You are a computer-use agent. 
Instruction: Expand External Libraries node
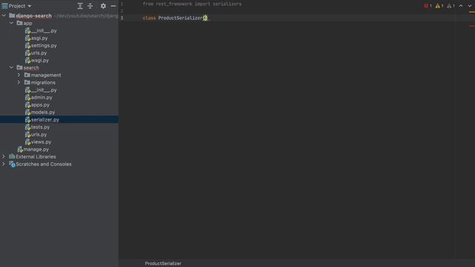(4, 156)
